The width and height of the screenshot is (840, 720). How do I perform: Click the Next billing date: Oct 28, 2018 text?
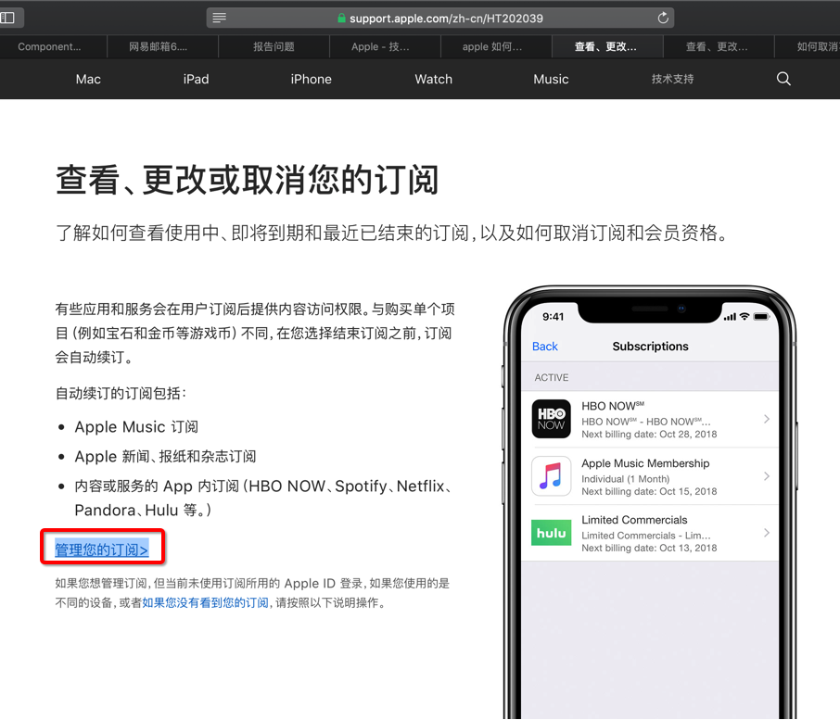click(649, 435)
